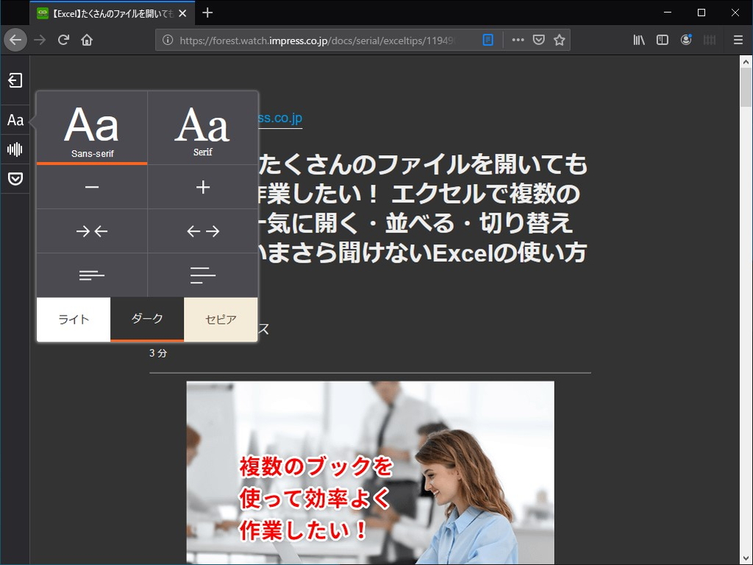This screenshot has width=753, height=565.
Task: Narrow the content width in the reader panel
Action: tap(91, 230)
